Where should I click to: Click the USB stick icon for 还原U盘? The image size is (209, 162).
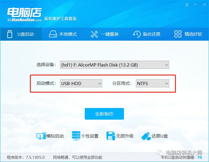click(146, 136)
